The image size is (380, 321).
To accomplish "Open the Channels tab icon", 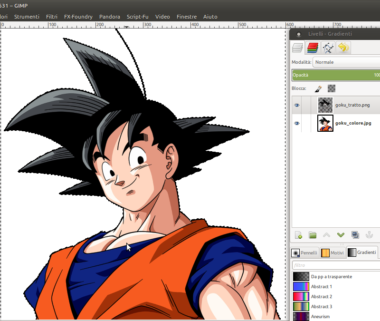I will click(312, 47).
